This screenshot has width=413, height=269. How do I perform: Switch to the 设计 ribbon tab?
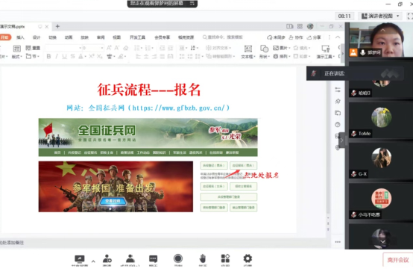(37, 37)
